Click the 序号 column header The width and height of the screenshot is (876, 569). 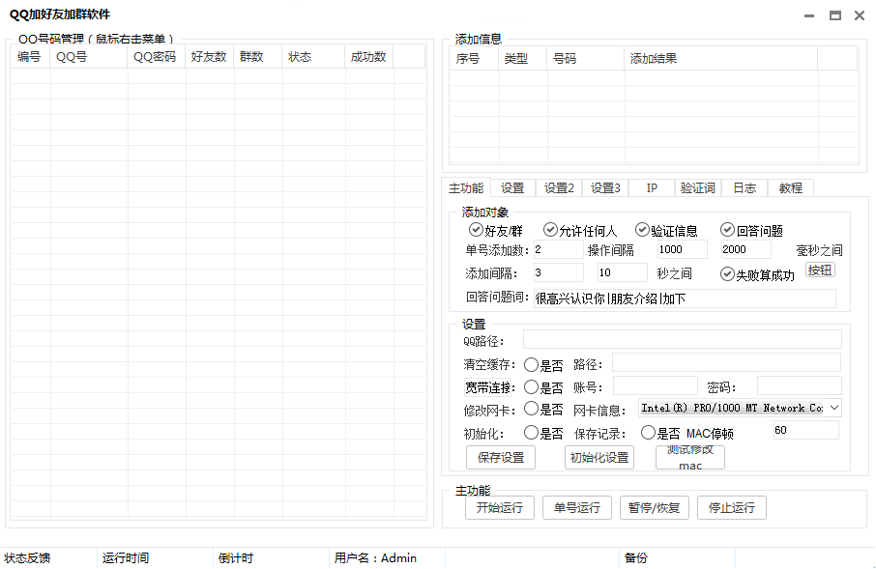pyautogui.click(x=474, y=59)
